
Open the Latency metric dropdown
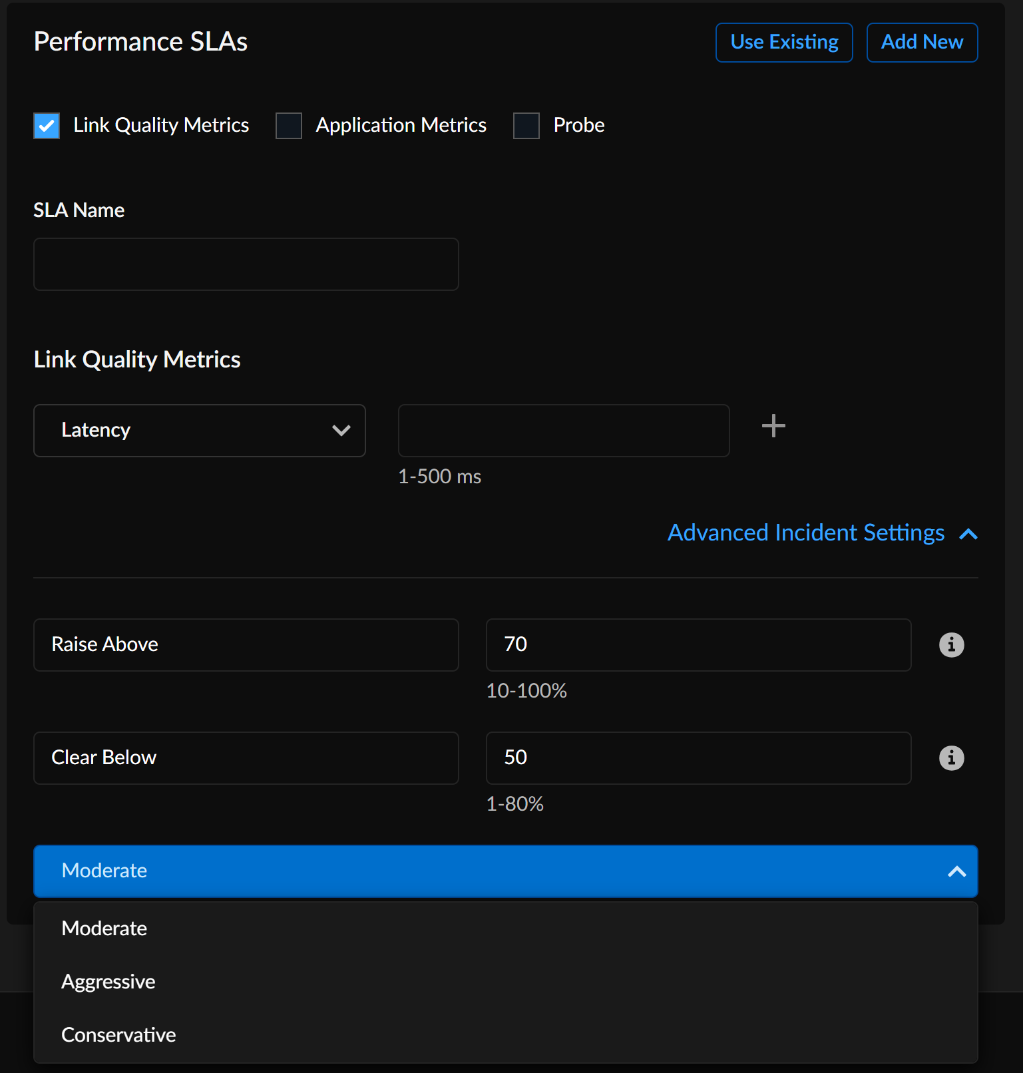(x=199, y=431)
